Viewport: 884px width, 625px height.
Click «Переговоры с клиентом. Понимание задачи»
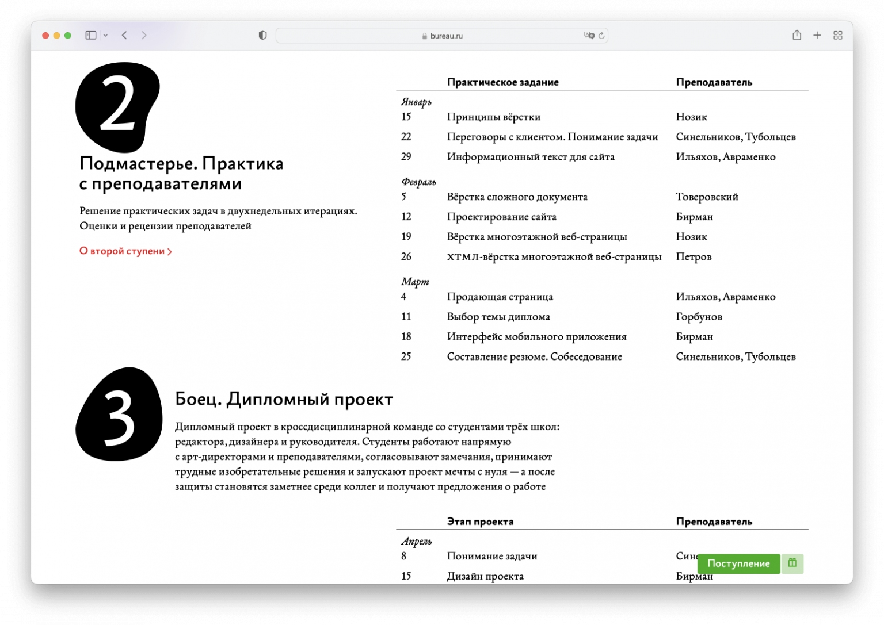pyautogui.click(x=552, y=137)
